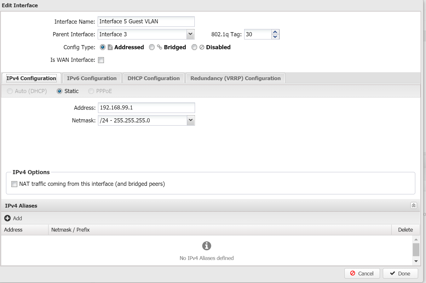Image resolution: width=426 pixels, height=283 pixels.
Task: Increase the 802.1q Tag value
Action: tap(275, 32)
